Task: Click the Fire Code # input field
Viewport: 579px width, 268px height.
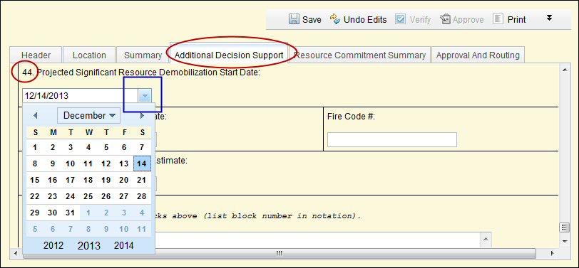Action: [x=391, y=140]
